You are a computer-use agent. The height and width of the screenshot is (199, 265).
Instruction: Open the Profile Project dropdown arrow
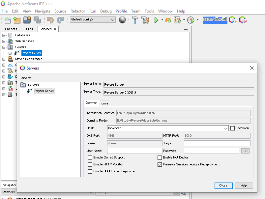197,20
